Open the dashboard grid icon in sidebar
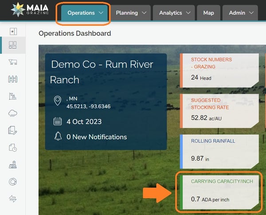The image size is (266, 215). click(13, 45)
